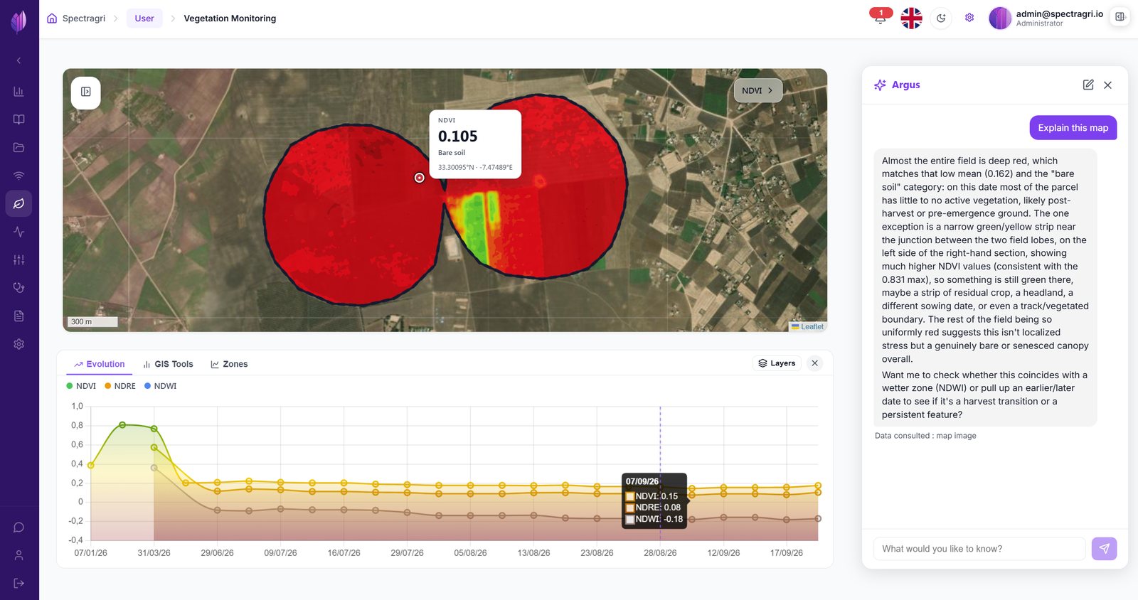This screenshot has height=600, width=1138.
Task: Switch to the Evolution tab
Action: pos(99,364)
